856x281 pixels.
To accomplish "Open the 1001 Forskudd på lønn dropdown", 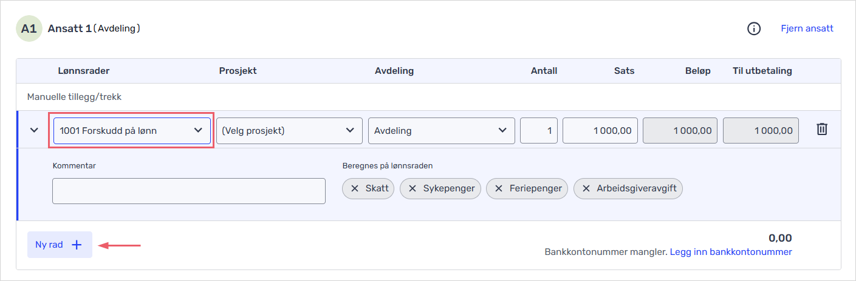I will point(131,130).
